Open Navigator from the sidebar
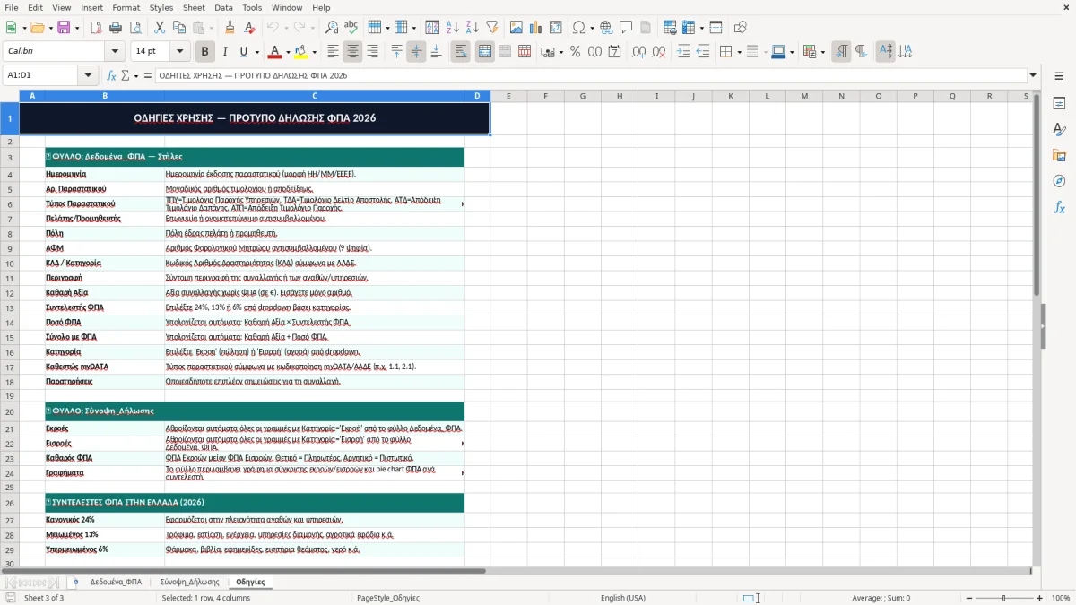1076x605 pixels. [x=1059, y=181]
